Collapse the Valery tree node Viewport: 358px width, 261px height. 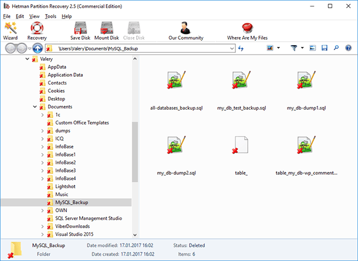click(27, 59)
